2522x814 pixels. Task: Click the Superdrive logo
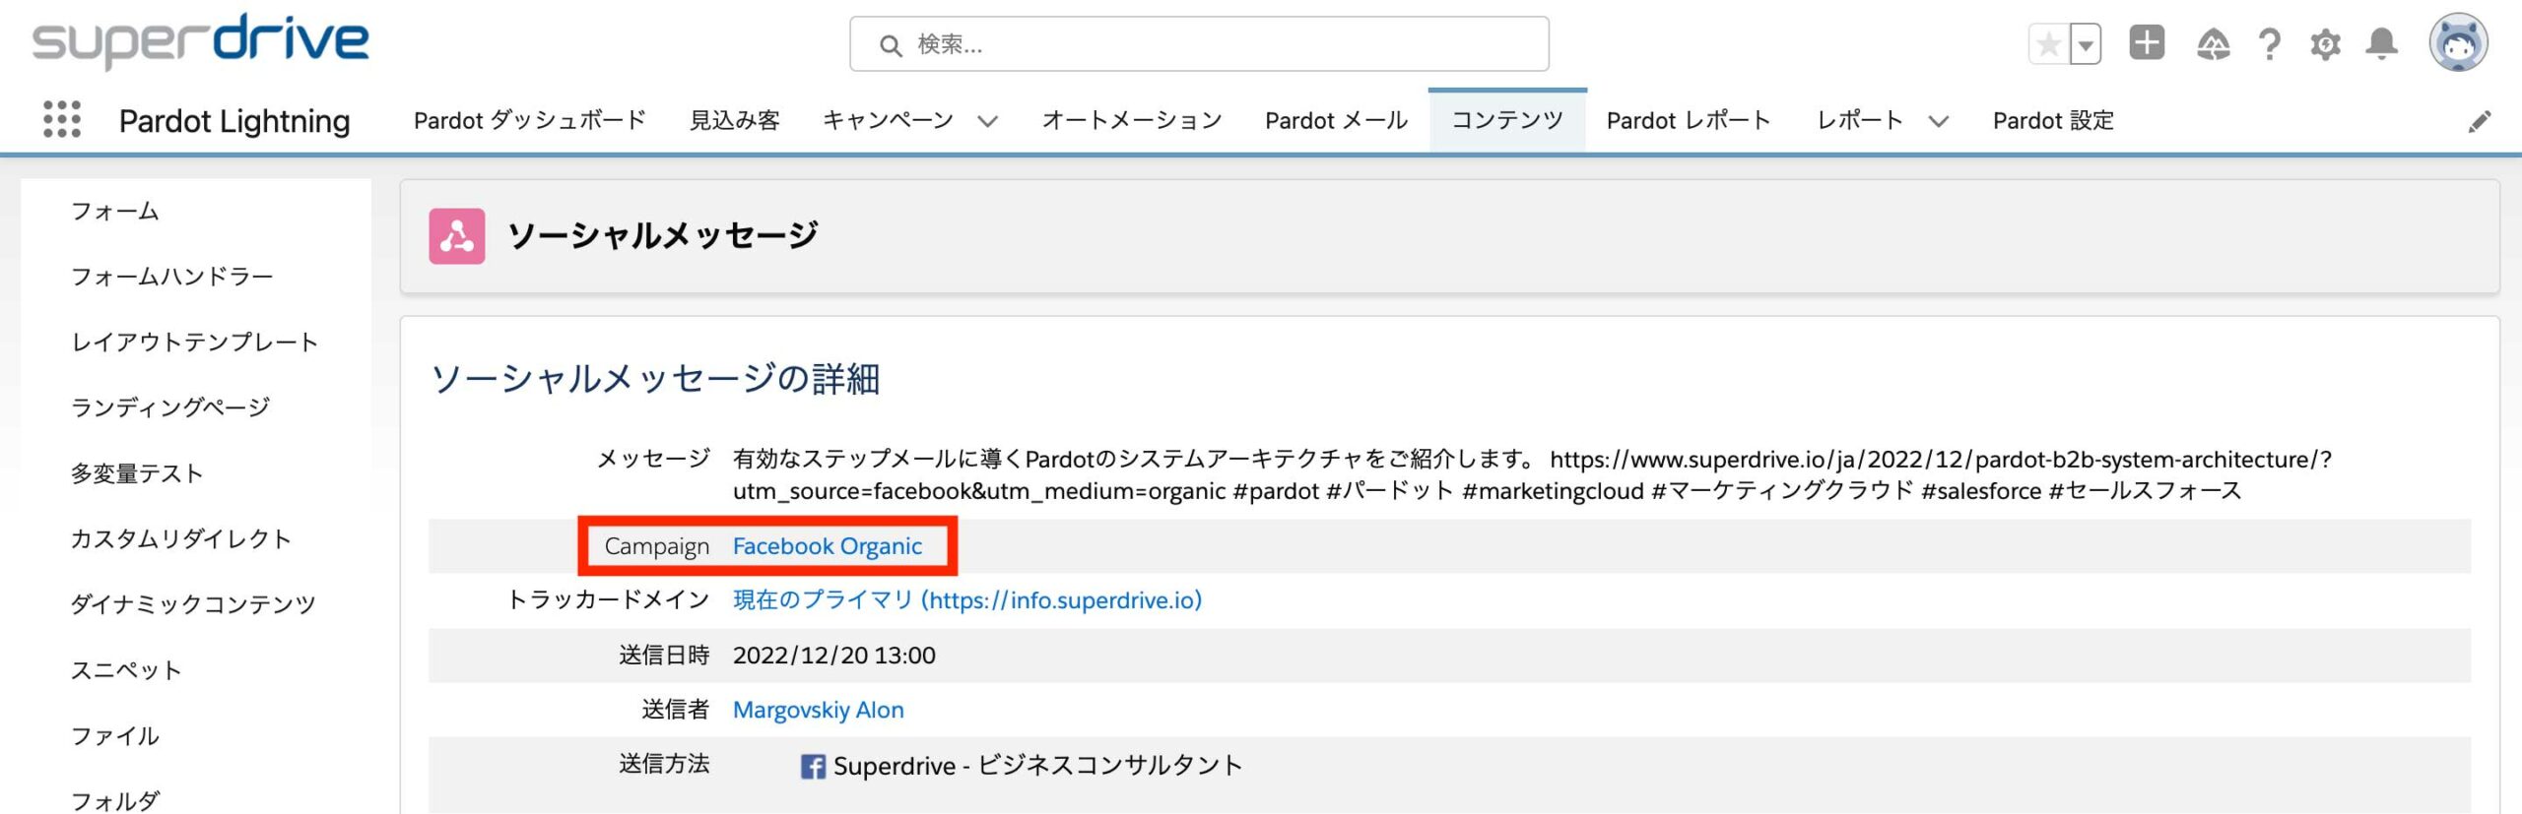[201, 41]
